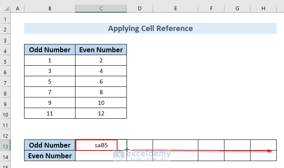Click the cell containing saB5

(x=96, y=145)
